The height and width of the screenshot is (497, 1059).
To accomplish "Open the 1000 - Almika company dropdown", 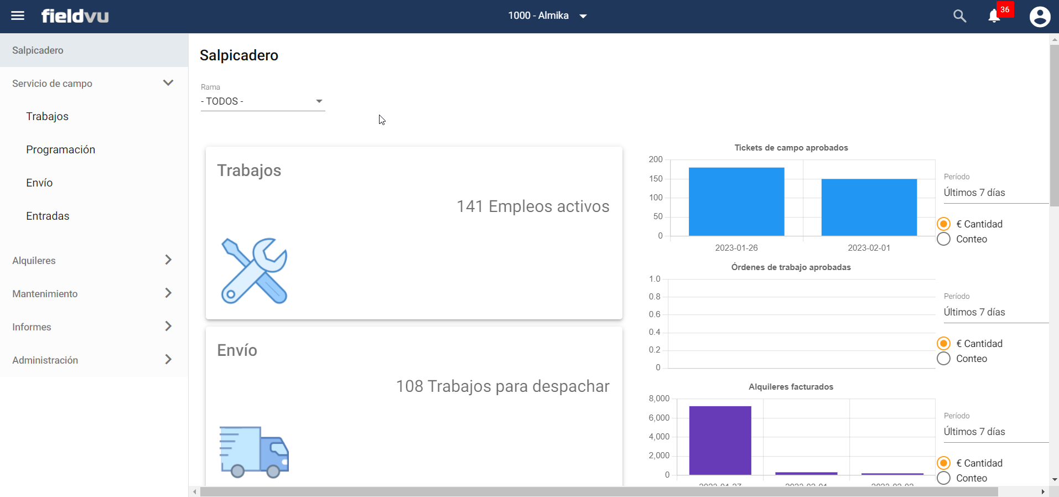I will click(547, 16).
